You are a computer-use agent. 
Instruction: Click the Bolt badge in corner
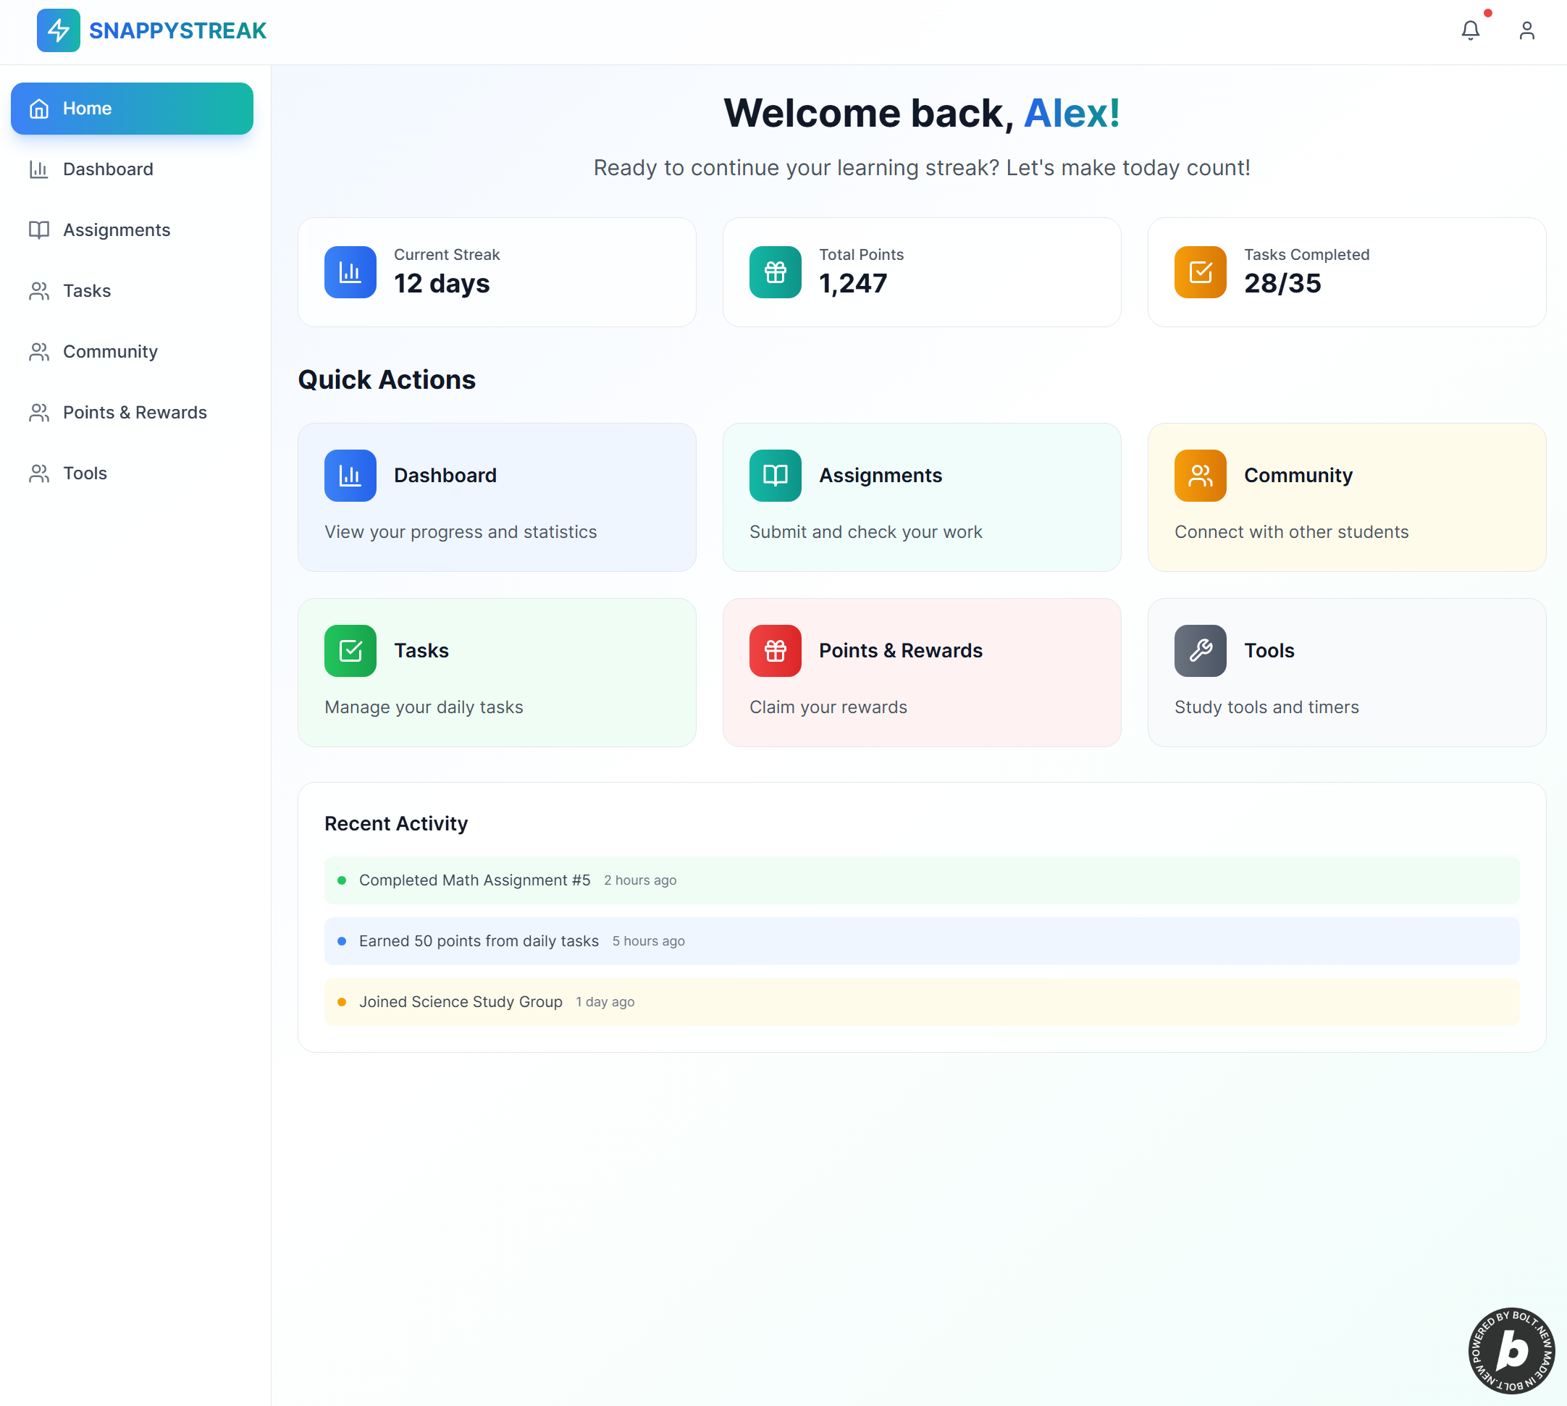(x=1511, y=1350)
